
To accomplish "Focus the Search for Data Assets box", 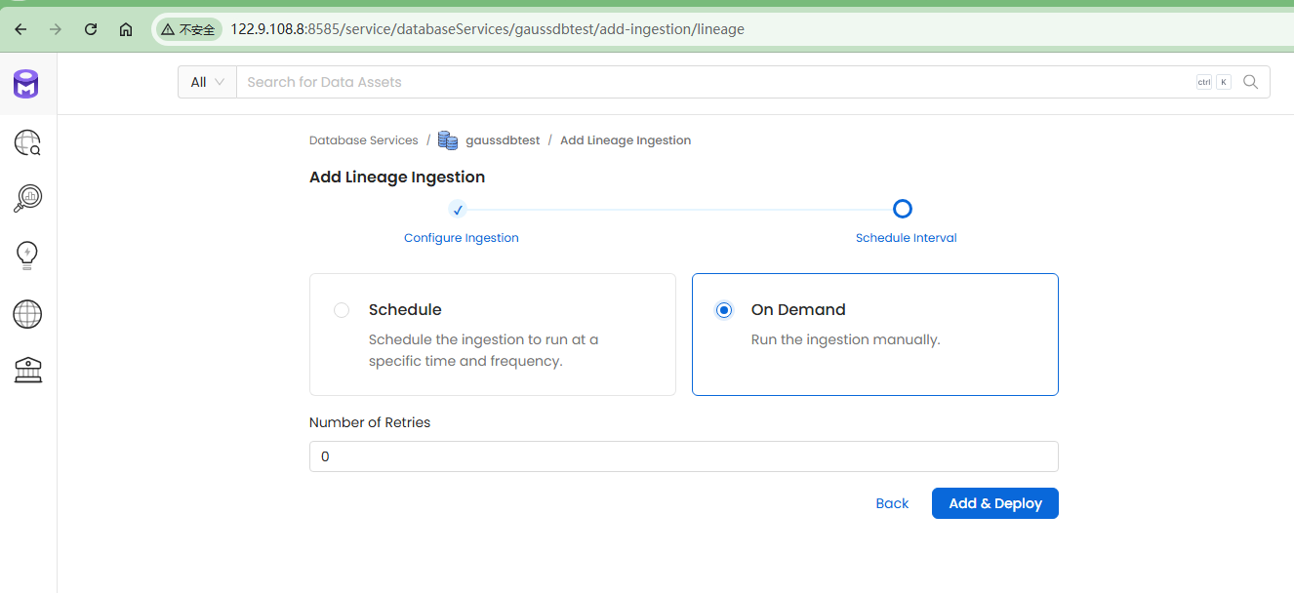I will pyautogui.click(x=712, y=82).
